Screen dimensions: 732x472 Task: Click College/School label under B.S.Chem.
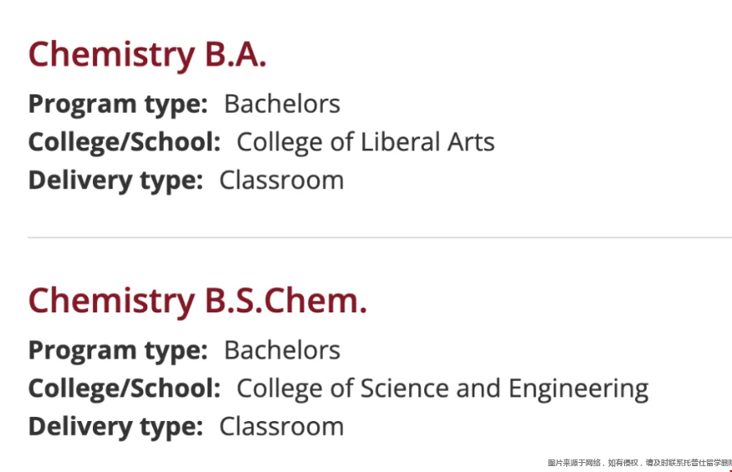click(x=124, y=388)
